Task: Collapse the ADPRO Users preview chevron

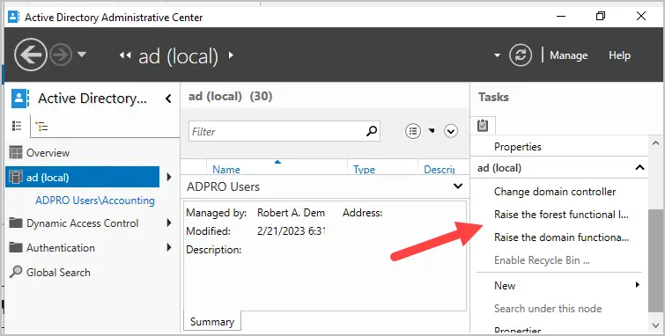Action: pos(458,186)
